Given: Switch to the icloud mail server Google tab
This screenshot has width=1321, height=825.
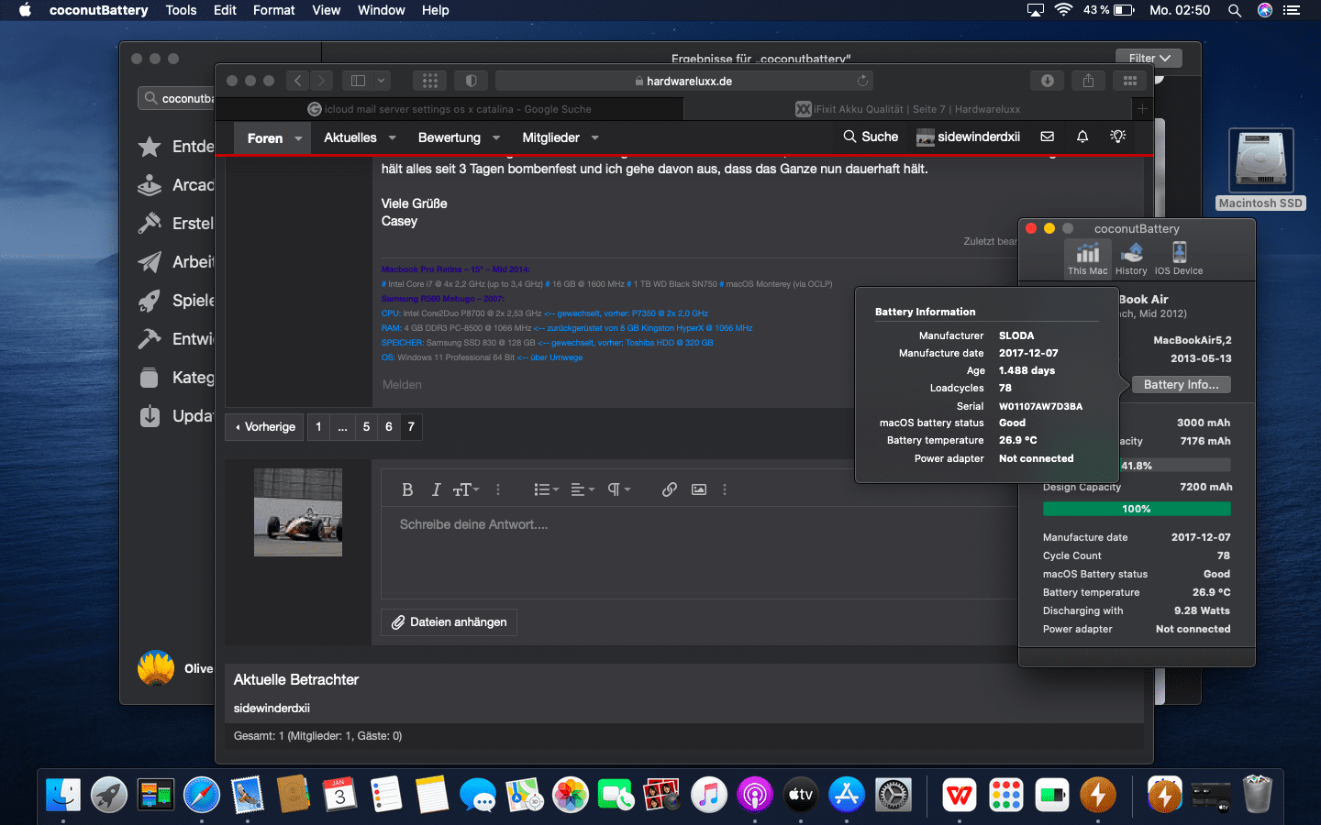Looking at the screenshot, I should coord(450,109).
